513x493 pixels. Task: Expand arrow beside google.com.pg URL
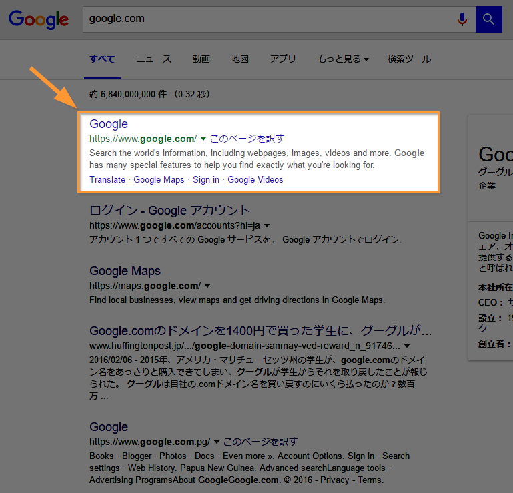click(216, 442)
